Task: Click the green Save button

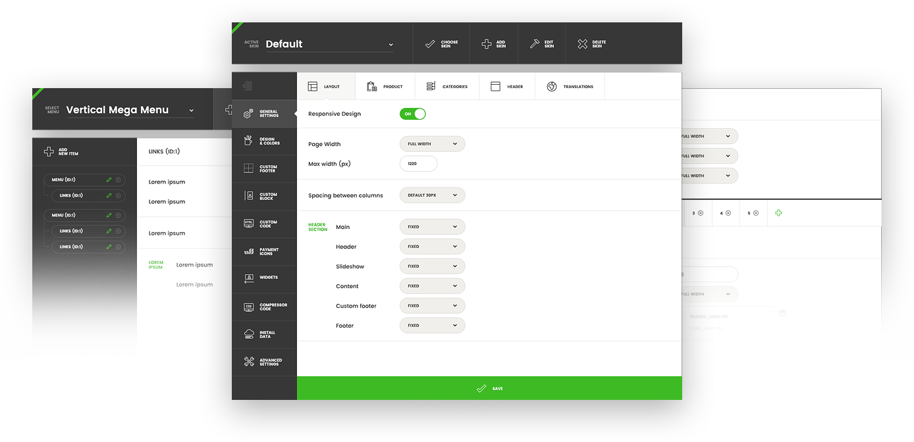Action: (x=489, y=389)
